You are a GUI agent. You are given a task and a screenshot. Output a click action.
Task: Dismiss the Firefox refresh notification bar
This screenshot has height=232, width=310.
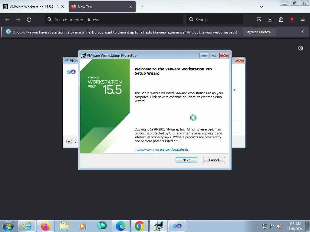(302, 31)
